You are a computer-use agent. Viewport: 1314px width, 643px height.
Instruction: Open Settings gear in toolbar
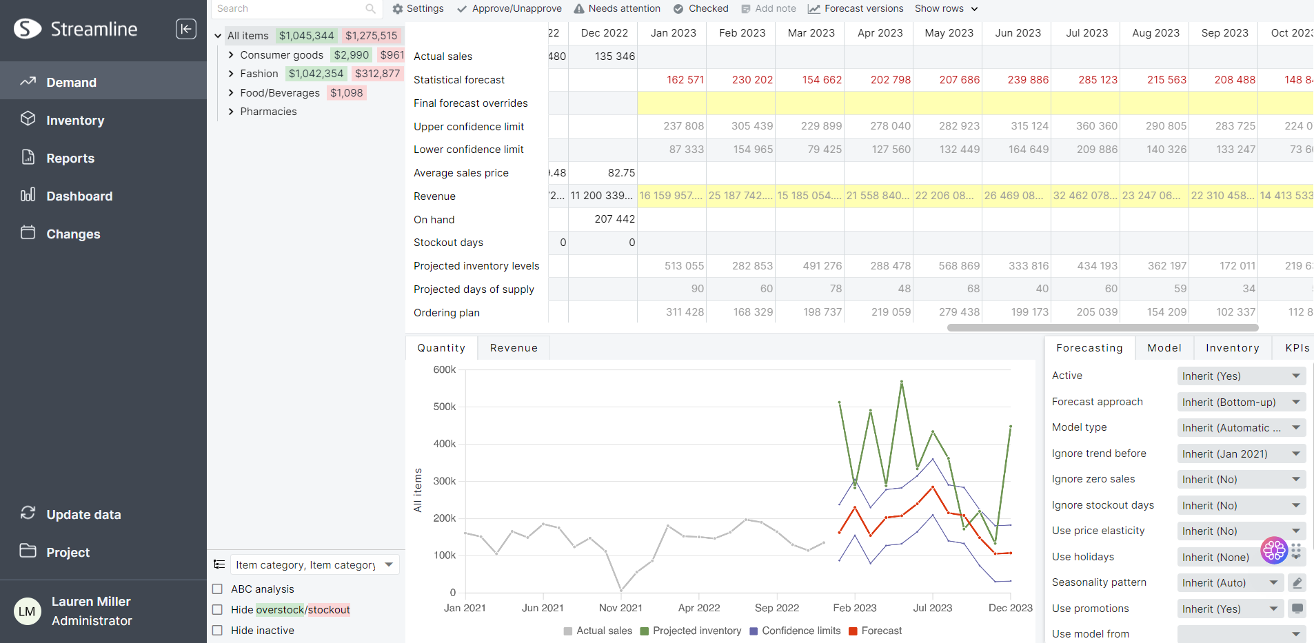click(397, 9)
